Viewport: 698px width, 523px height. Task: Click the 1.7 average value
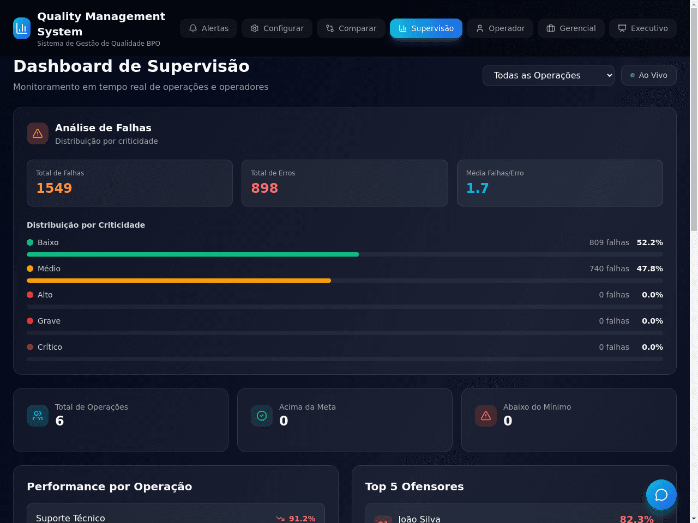coord(477,188)
